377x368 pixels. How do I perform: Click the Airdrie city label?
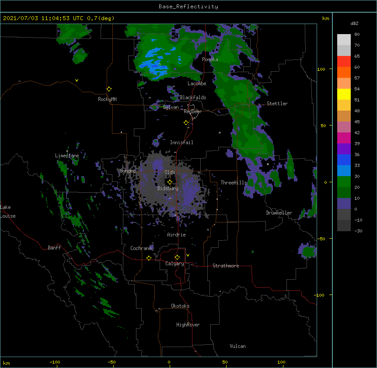(177, 235)
